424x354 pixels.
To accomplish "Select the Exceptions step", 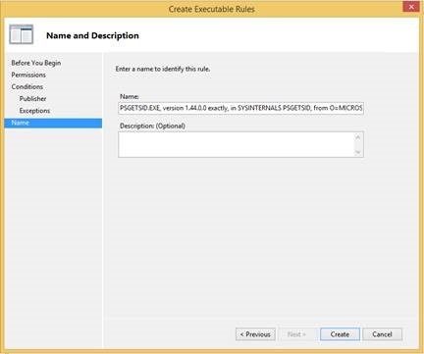I will pyautogui.click(x=34, y=111).
